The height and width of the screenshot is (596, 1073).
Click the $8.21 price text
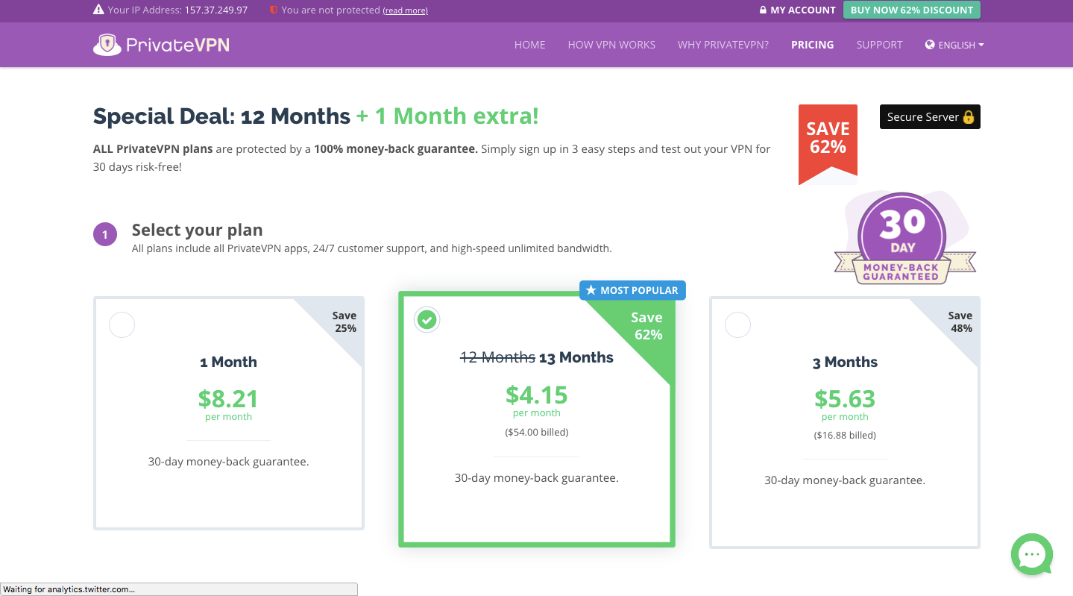(228, 398)
